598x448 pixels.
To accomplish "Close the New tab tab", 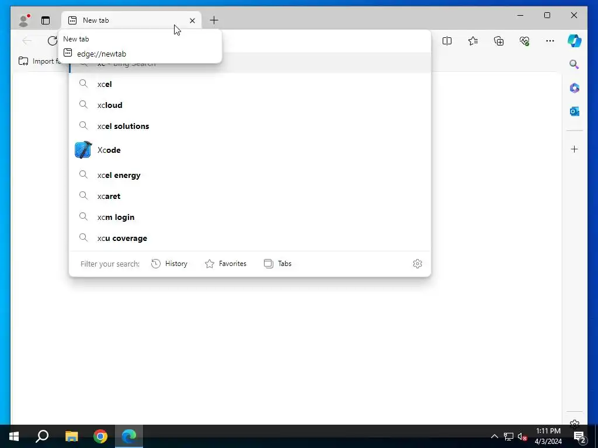I will point(192,20).
